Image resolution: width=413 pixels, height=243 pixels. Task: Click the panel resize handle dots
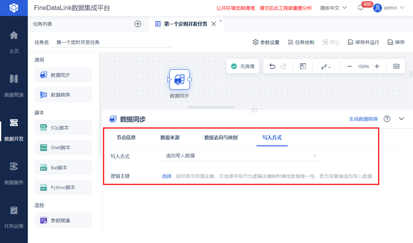click(254, 111)
